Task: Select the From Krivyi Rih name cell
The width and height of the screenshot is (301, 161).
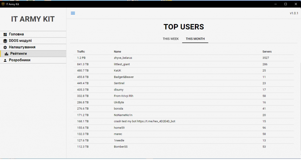Action: (124, 96)
